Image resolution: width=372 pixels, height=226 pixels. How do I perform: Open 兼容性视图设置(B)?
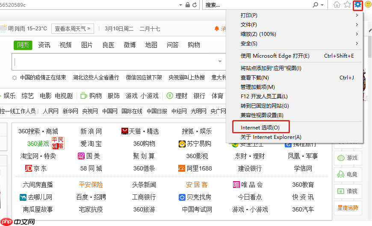pos(295,115)
